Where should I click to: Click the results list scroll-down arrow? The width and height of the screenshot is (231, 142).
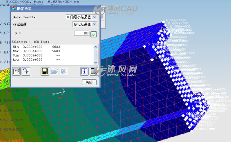(x=95, y=63)
